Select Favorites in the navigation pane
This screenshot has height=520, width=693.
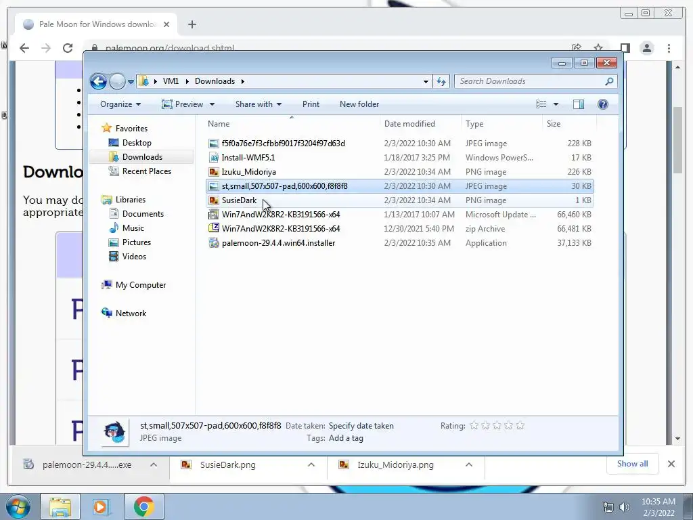[x=131, y=129]
